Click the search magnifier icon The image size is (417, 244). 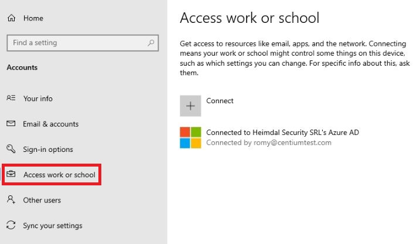[151, 43]
